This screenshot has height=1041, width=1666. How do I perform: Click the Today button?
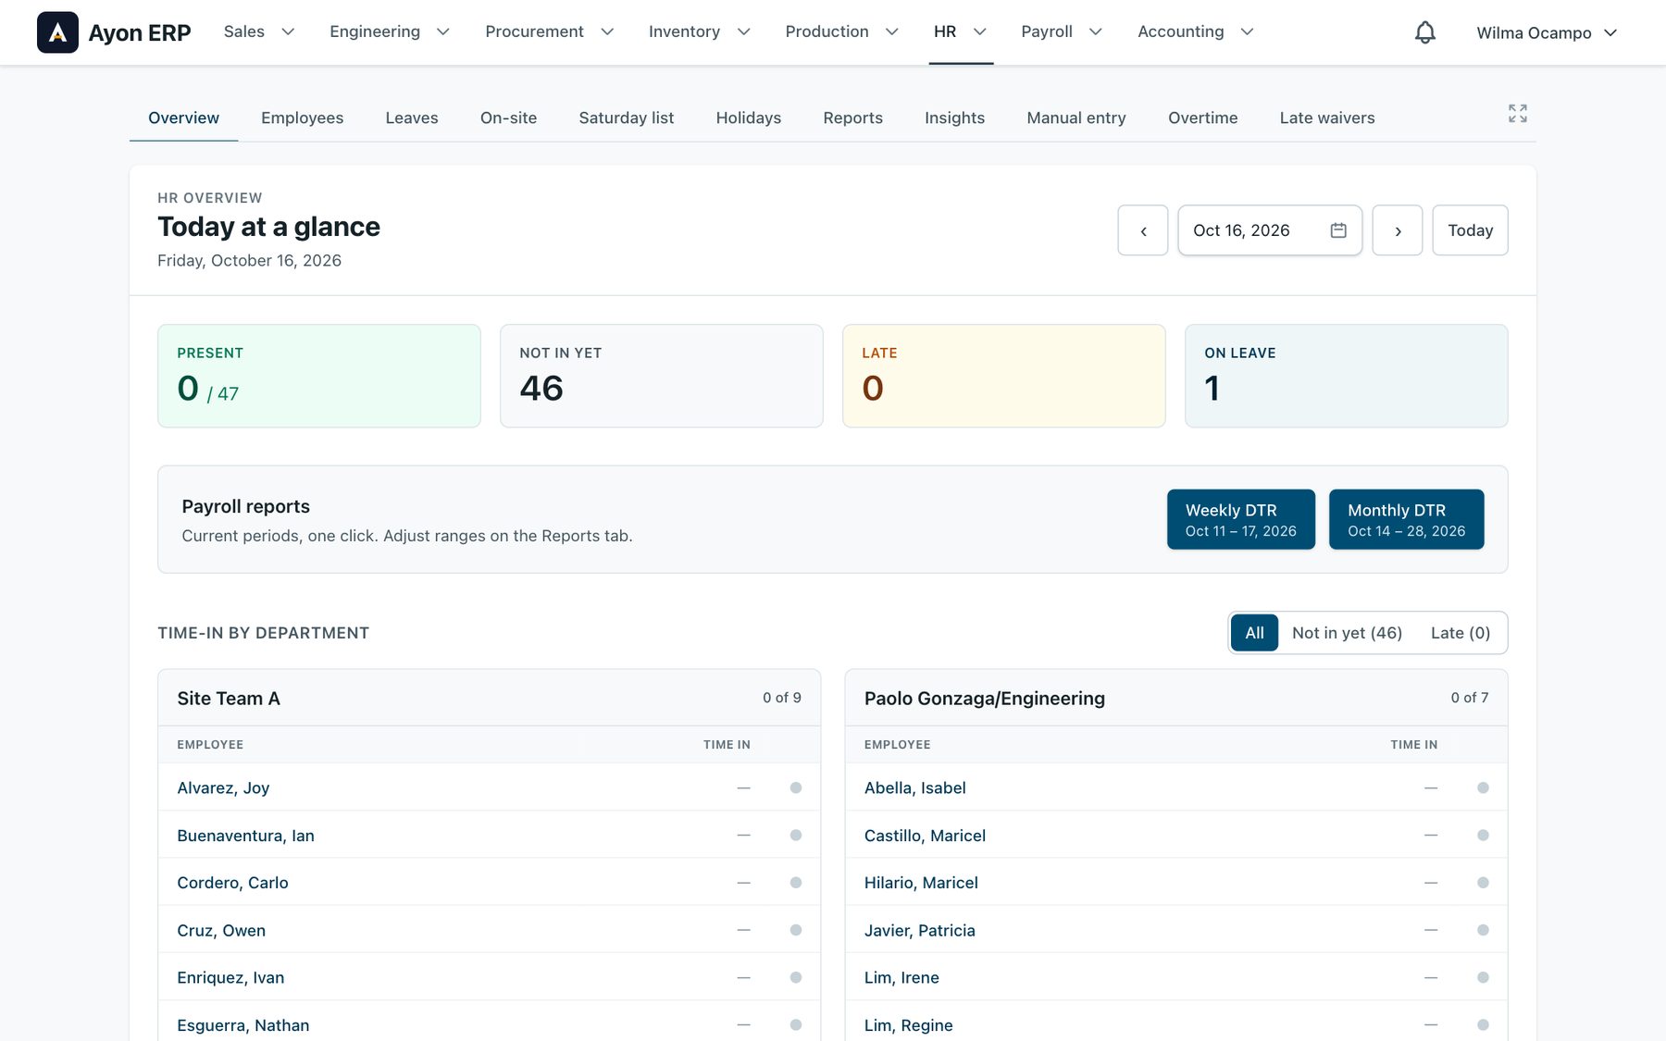coord(1470,230)
